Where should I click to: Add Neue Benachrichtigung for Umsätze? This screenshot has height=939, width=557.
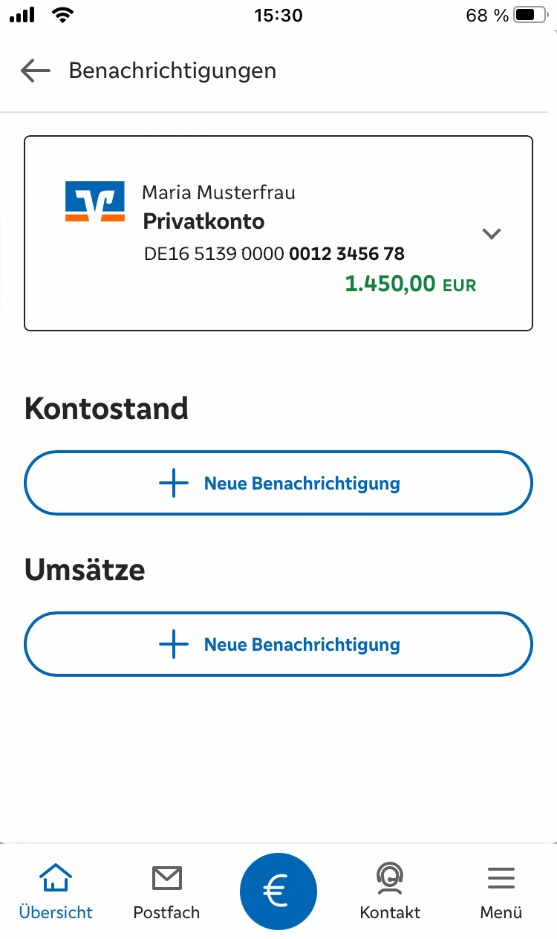point(278,644)
